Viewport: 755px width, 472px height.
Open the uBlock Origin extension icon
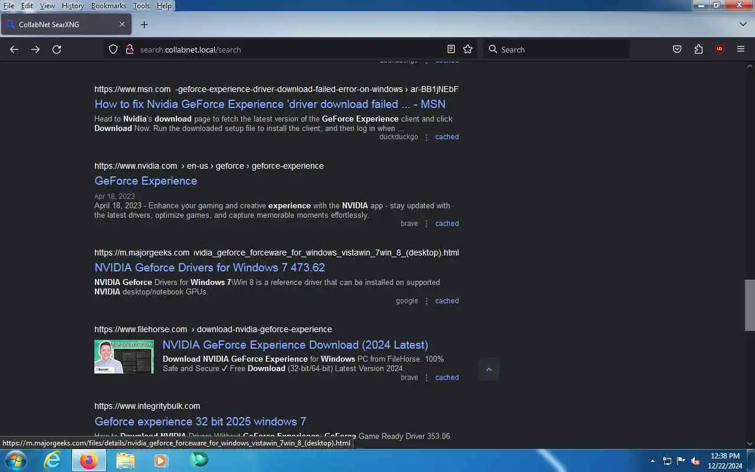(719, 50)
